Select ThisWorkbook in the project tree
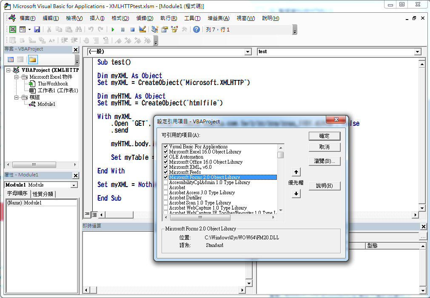 point(53,84)
